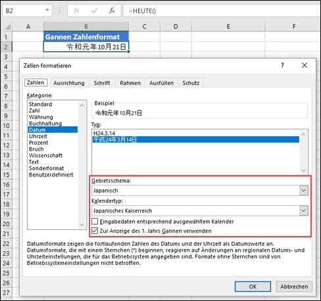Click the insert function fx icon
Viewport: 321px width, 301px height.
112,11
